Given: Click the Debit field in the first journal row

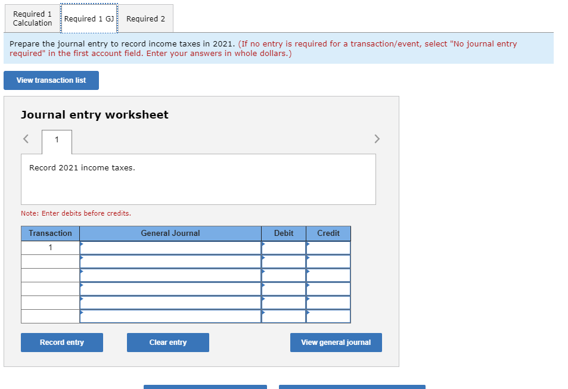Looking at the screenshot, I should pos(283,247).
